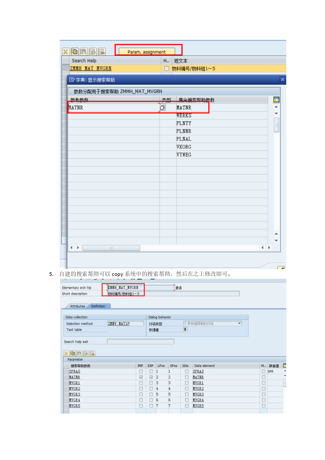Click dialog vertical scrollbar up arrow
The width and height of the screenshot is (325, 460).
276,107
